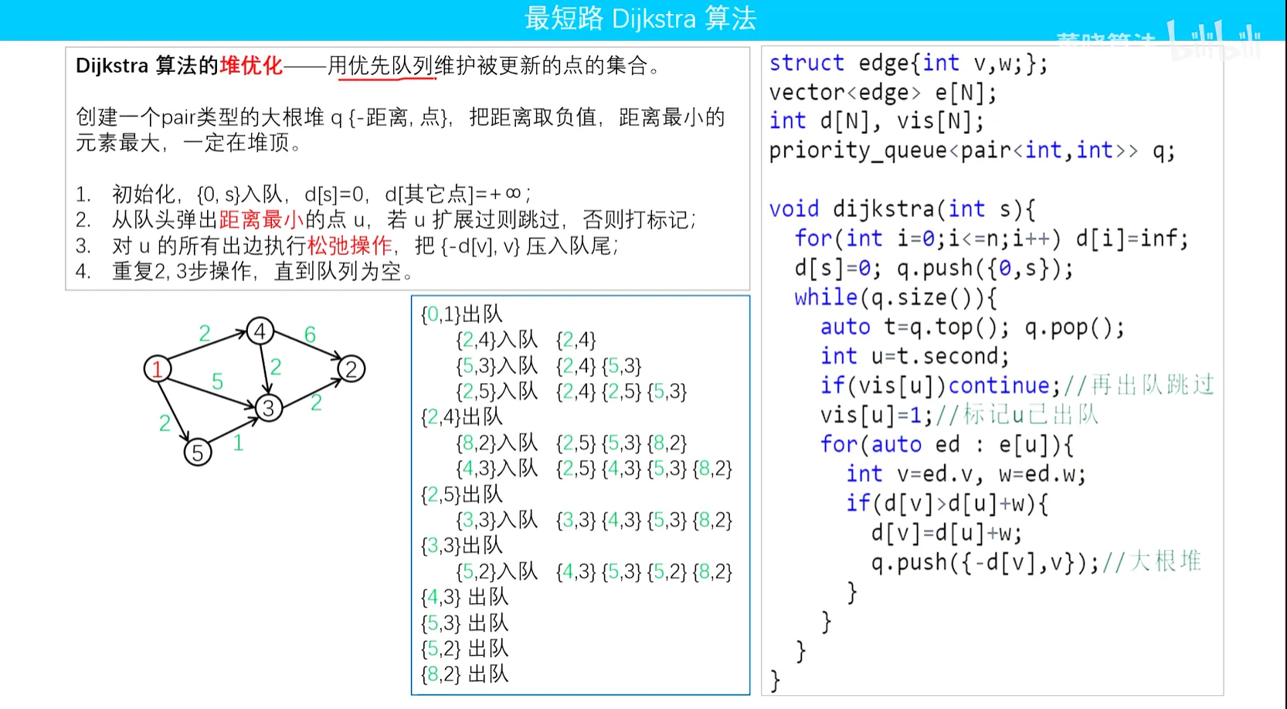The height and width of the screenshot is (709, 1287).
Task: Click the title 最短路 Dijkstra 算法
Action: click(x=643, y=18)
